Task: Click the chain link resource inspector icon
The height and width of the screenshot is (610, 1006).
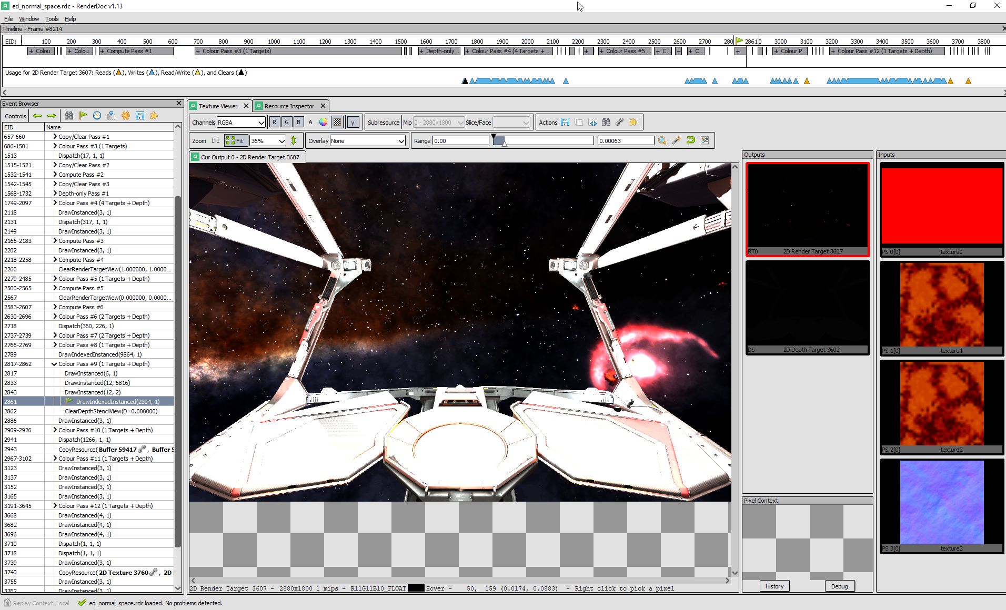Action: pos(620,123)
